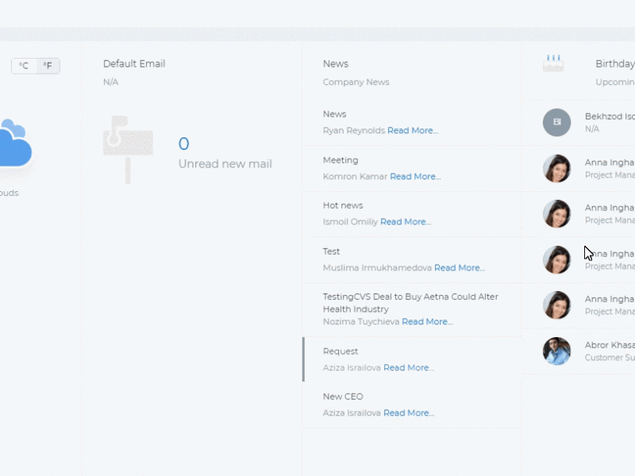Viewport: 635px width, 476px height.
Task: Open Read More for Ryan Reynolds news
Action: (413, 130)
